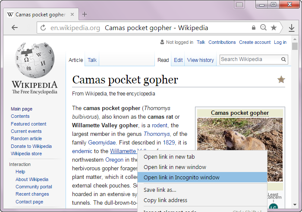
Task: Click the Wikipedia globe logo
Action: [x=35, y=60]
